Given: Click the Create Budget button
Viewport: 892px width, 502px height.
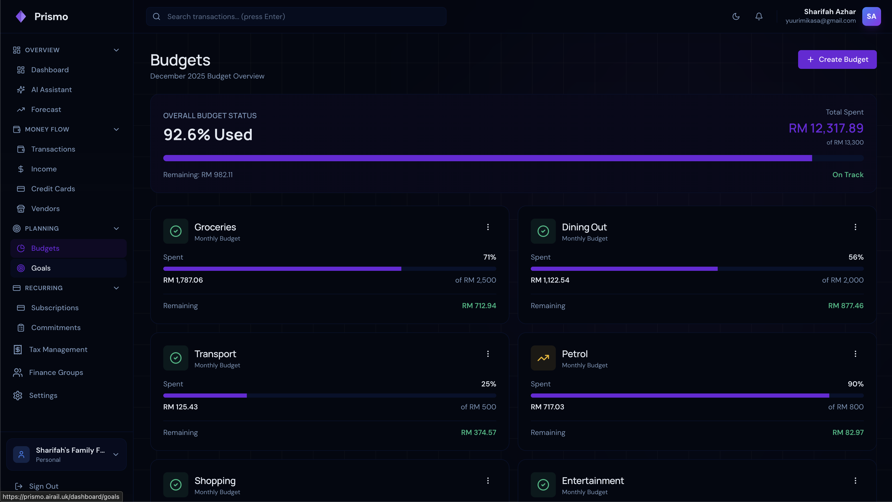Looking at the screenshot, I should pyautogui.click(x=837, y=59).
